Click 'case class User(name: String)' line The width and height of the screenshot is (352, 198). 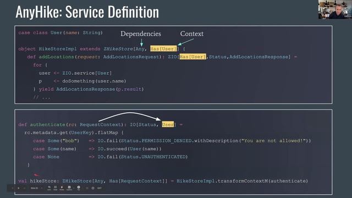click(x=61, y=33)
